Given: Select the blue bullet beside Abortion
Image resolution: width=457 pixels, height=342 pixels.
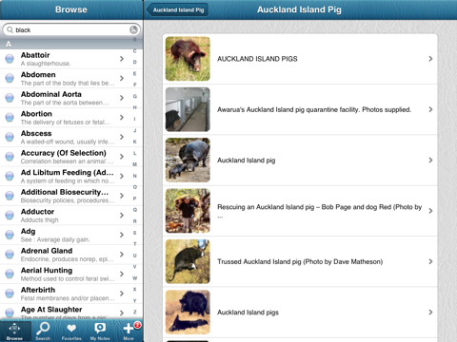Looking at the screenshot, I should (x=10, y=118).
